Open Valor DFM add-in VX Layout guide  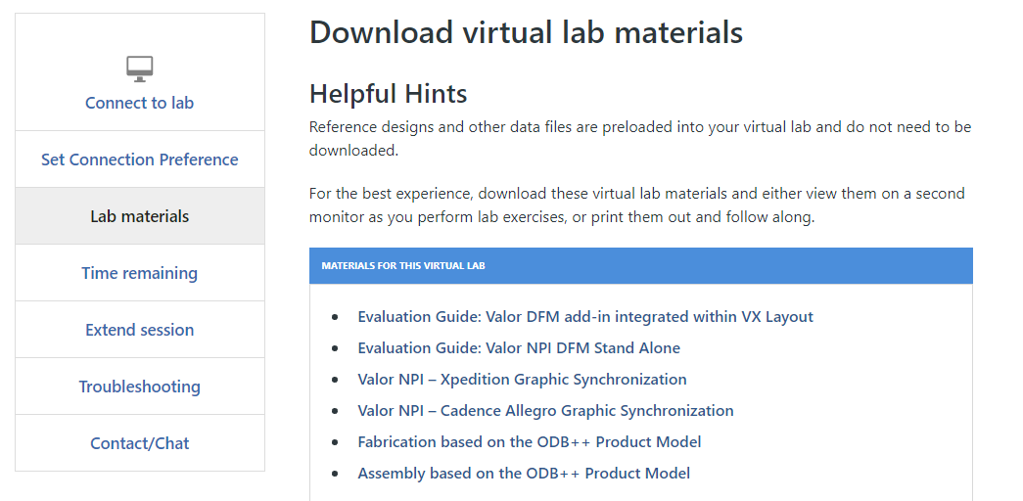click(585, 317)
